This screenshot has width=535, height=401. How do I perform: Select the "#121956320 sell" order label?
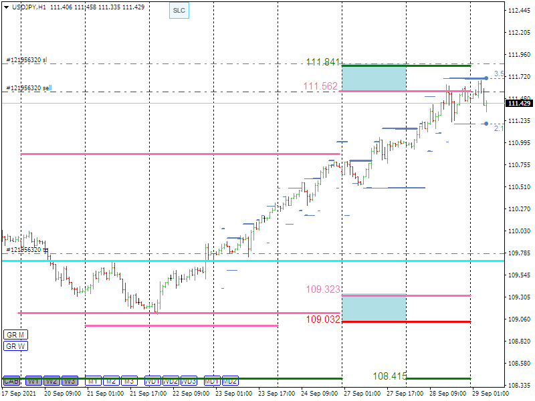29,88
